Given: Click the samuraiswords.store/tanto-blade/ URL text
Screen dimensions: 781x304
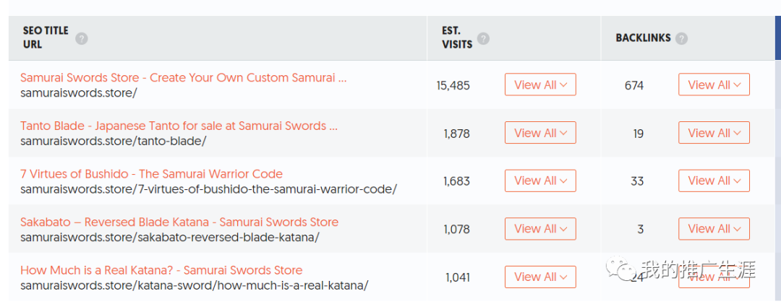Looking at the screenshot, I should (113, 141).
